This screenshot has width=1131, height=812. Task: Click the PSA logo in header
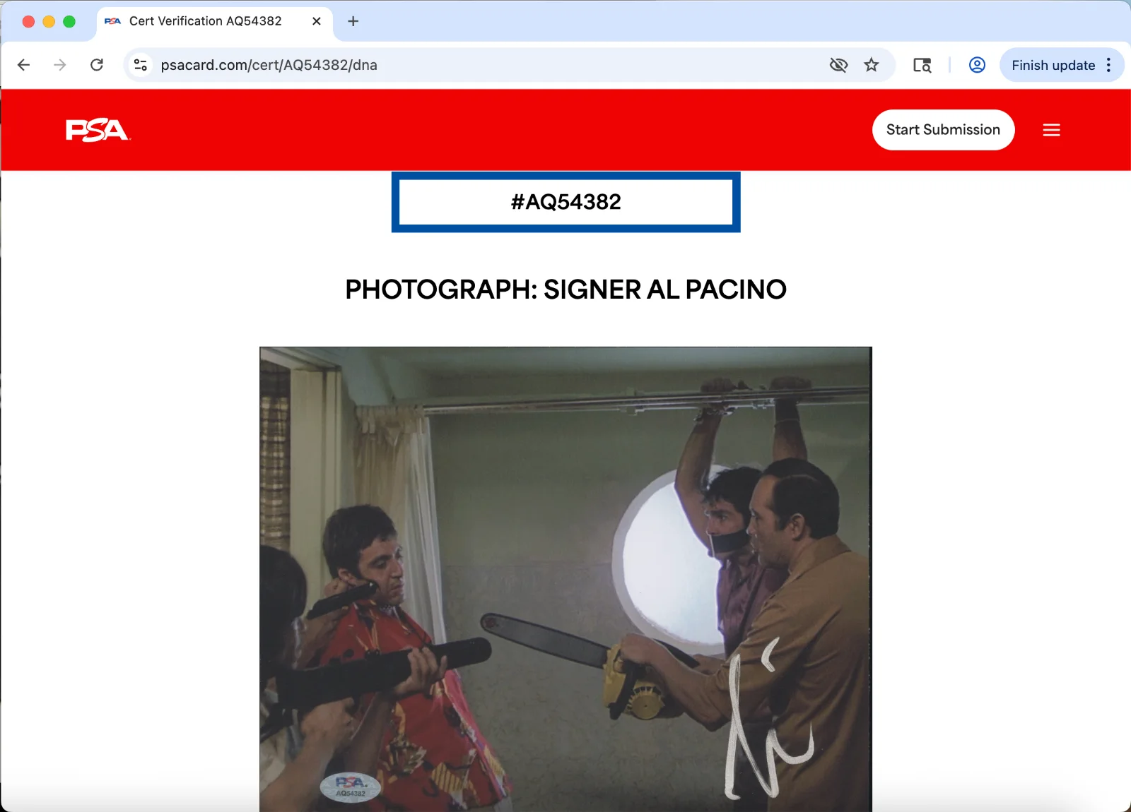(98, 130)
